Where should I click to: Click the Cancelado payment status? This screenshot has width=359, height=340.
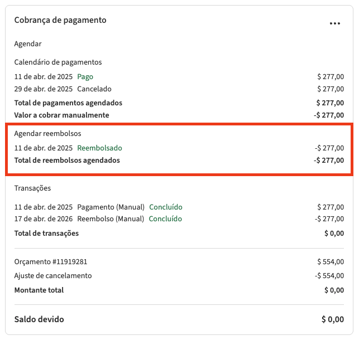(x=94, y=89)
